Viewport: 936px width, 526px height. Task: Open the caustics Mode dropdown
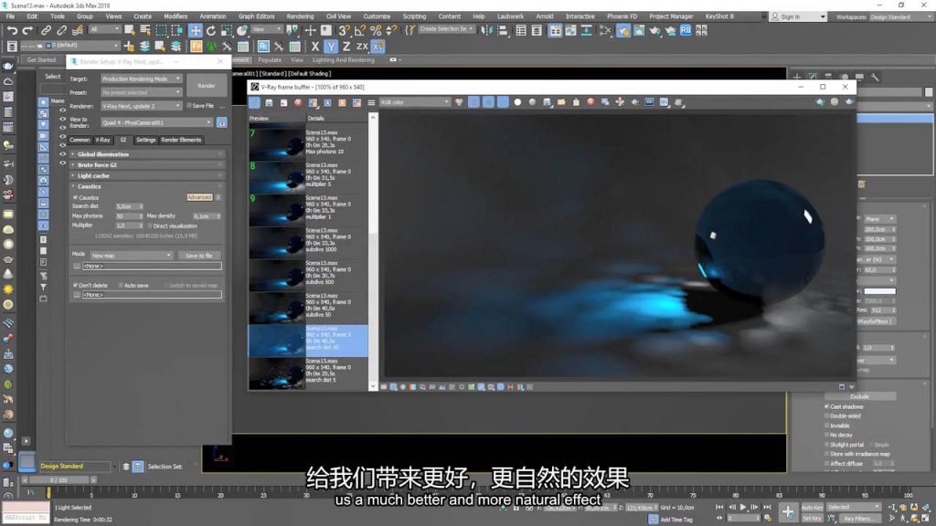[x=131, y=256]
